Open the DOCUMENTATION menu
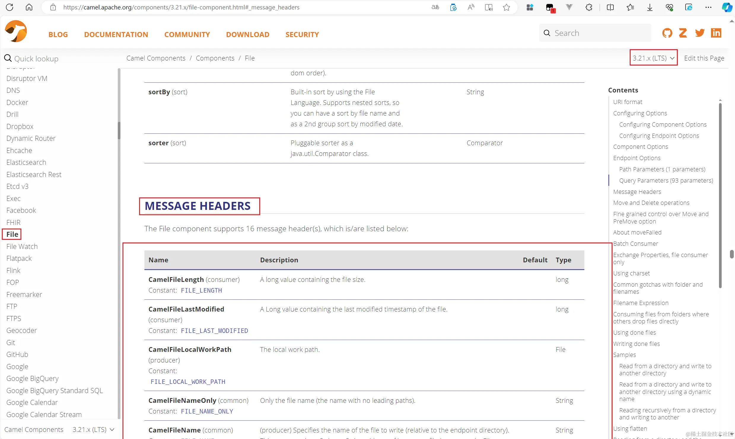735x439 pixels. click(116, 34)
